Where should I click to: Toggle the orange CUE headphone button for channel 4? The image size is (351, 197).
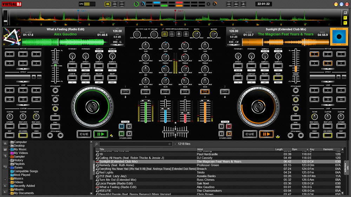(205, 92)
